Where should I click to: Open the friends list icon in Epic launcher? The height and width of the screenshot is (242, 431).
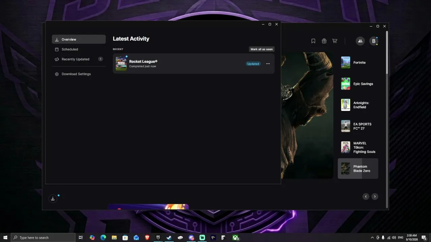pyautogui.click(x=360, y=41)
